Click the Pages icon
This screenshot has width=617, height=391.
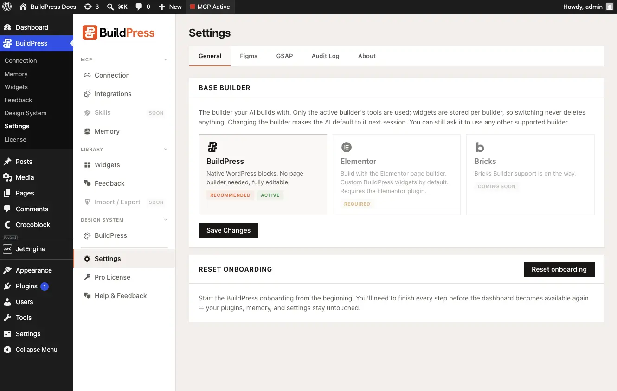[x=7, y=193]
